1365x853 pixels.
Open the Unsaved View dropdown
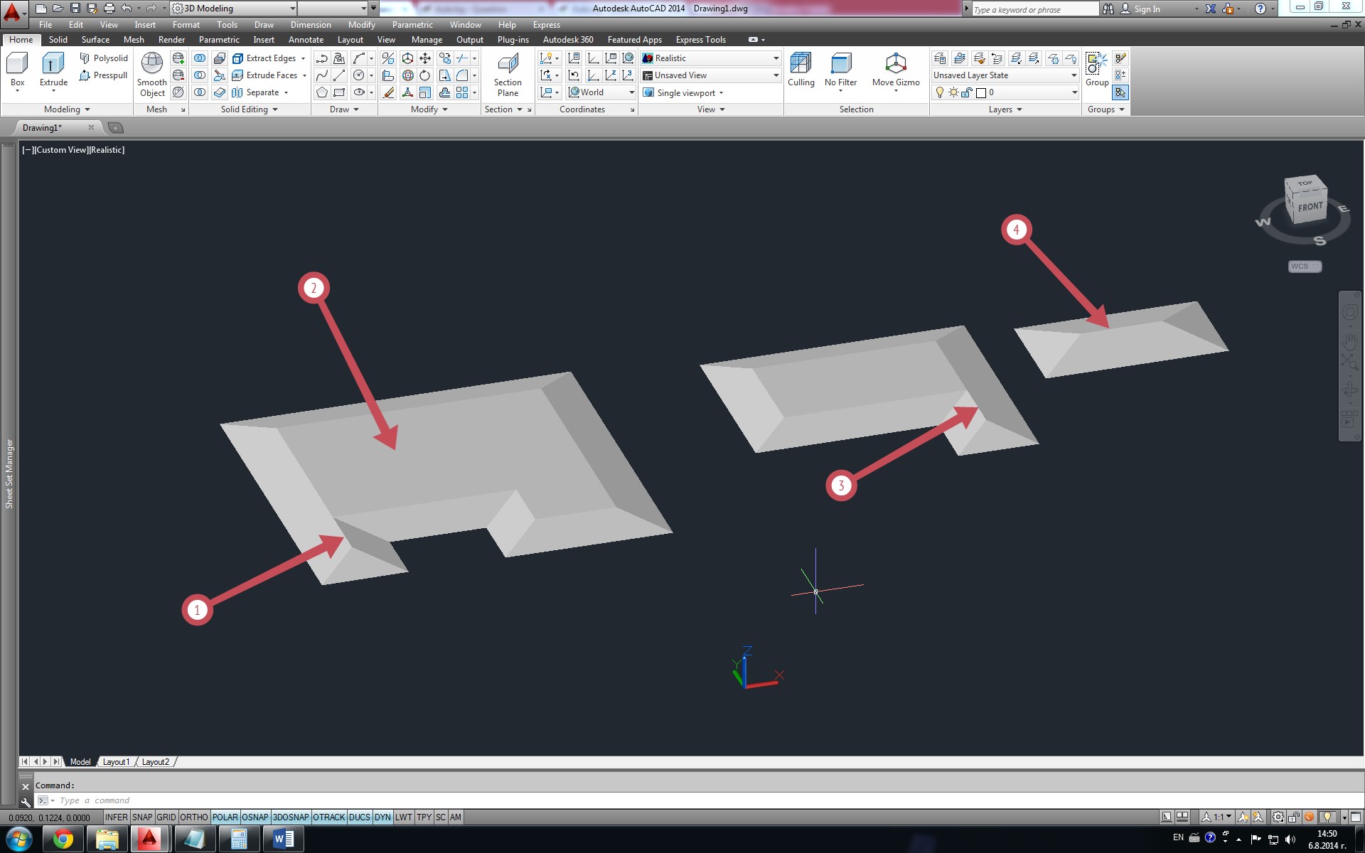pos(711,75)
